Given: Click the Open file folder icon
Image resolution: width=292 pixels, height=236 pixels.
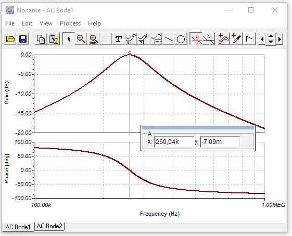Looking at the screenshot, I should coord(10,39).
